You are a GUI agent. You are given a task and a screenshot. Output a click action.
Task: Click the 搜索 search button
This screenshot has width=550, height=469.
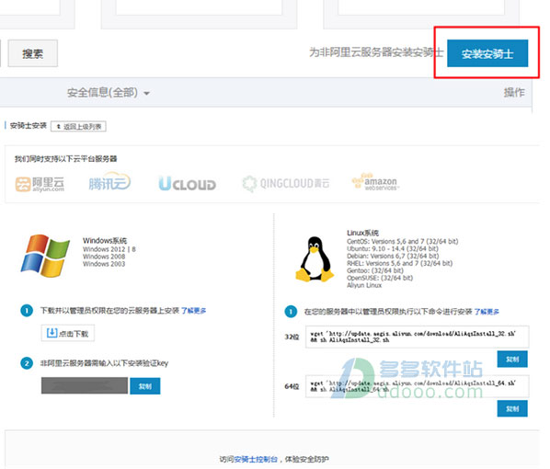click(x=33, y=53)
